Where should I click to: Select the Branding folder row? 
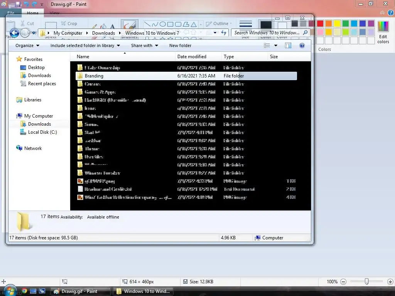pos(186,76)
